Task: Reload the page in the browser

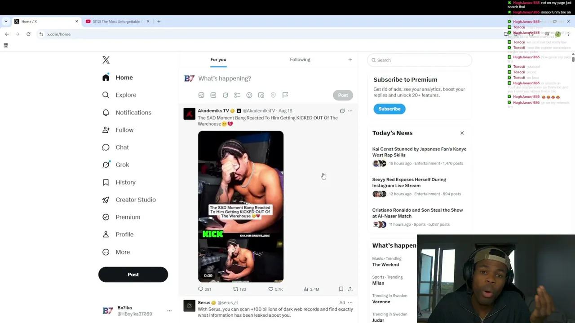Action: point(28,34)
